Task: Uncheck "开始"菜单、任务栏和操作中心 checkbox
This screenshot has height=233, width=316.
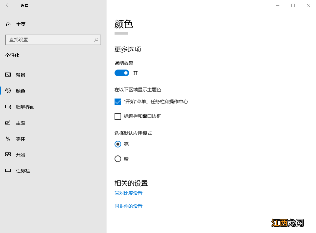Action: coord(118,102)
